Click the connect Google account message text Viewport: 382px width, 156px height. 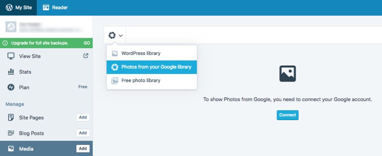click(x=287, y=99)
